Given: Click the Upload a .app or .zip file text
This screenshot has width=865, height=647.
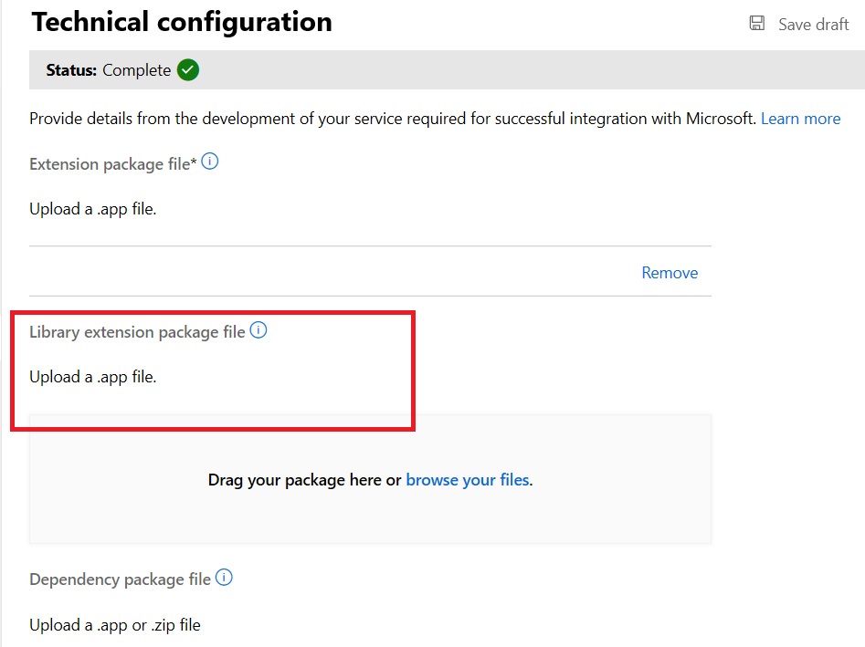Looking at the screenshot, I should tap(114, 625).
